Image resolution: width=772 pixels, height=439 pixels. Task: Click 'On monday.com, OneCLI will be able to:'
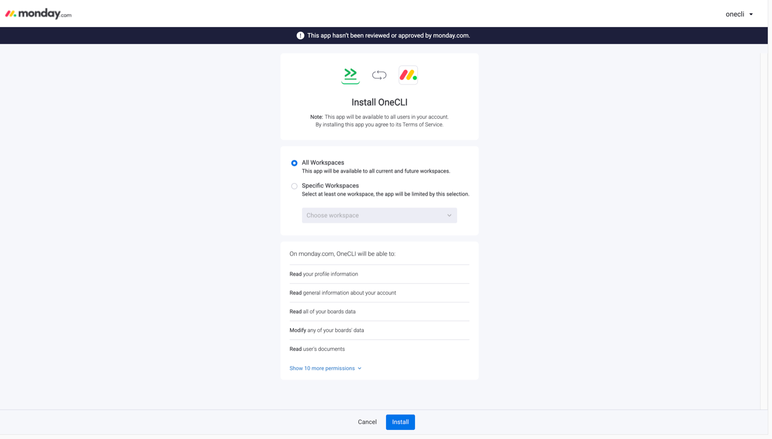tap(342, 254)
